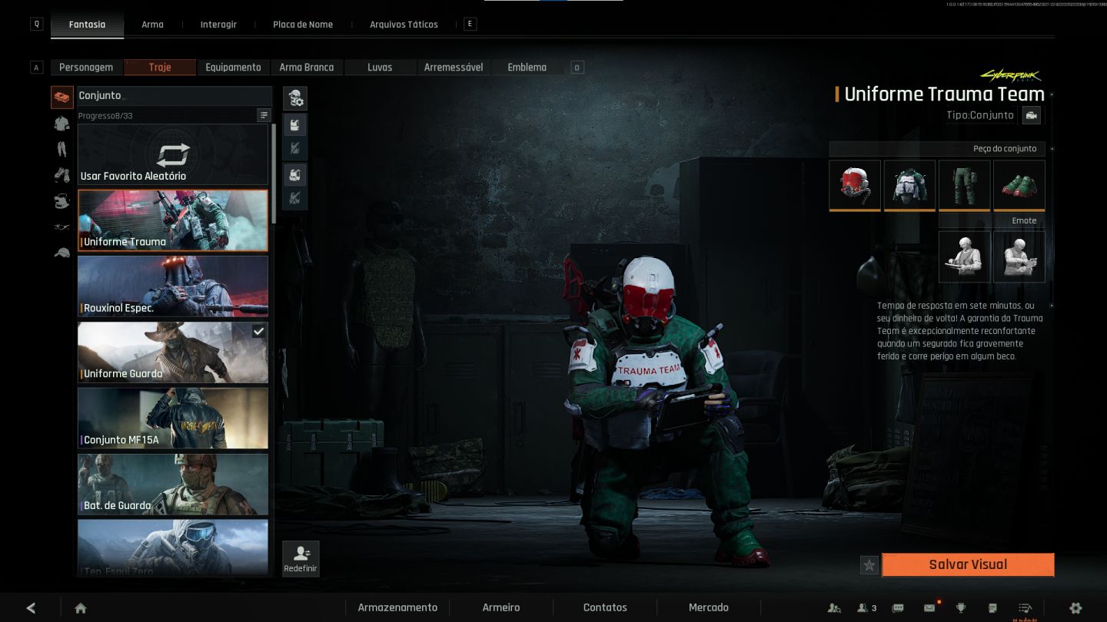Click the camera view icon beside Tipo:Conjunto
The image size is (1107, 622).
click(1032, 115)
